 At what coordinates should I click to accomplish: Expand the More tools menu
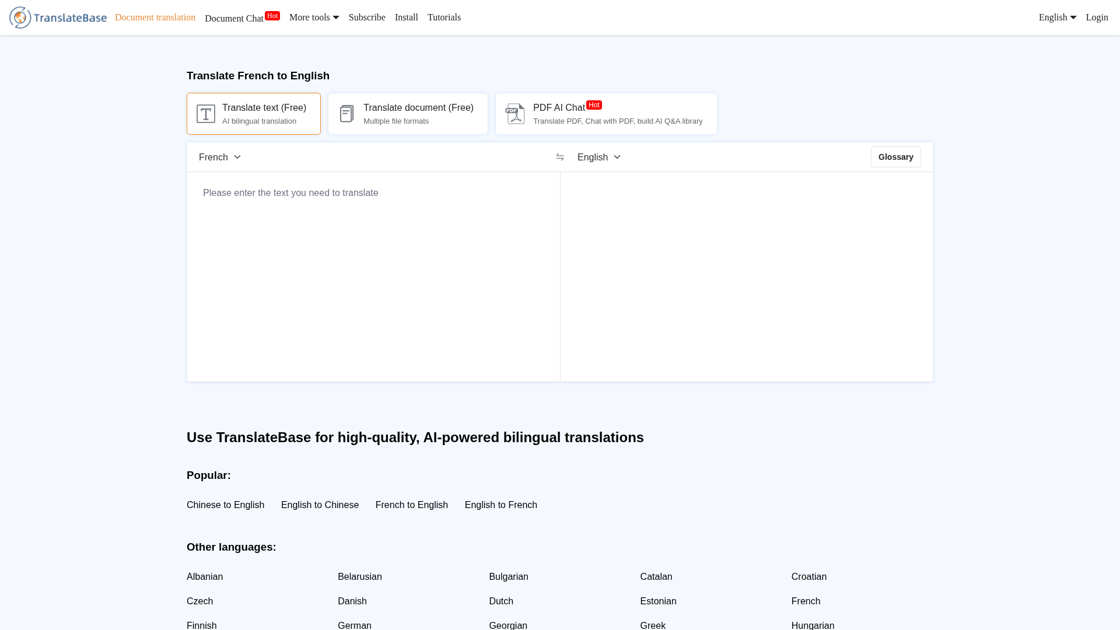(314, 17)
